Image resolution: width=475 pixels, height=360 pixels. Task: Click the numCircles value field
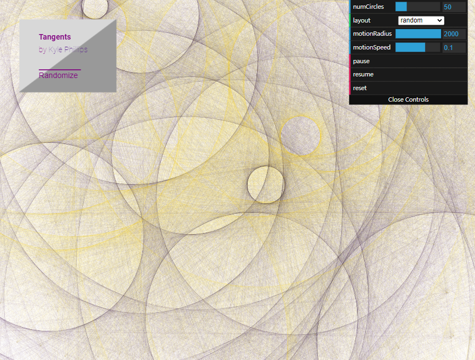pos(454,7)
